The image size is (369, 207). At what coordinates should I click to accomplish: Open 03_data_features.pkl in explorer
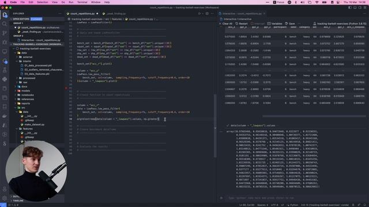(37, 74)
